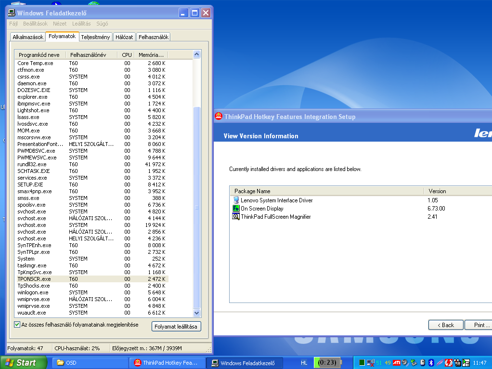Open the Súgó menu

pyautogui.click(x=102, y=24)
